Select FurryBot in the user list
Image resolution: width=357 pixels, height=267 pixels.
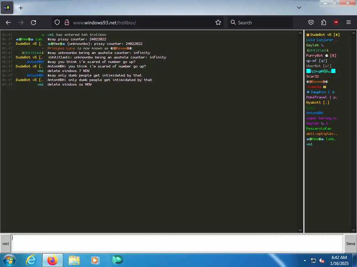click(x=321, y=55)
